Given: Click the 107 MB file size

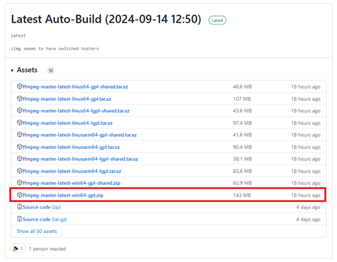Looking at the screenshot, I should point(242,99).
